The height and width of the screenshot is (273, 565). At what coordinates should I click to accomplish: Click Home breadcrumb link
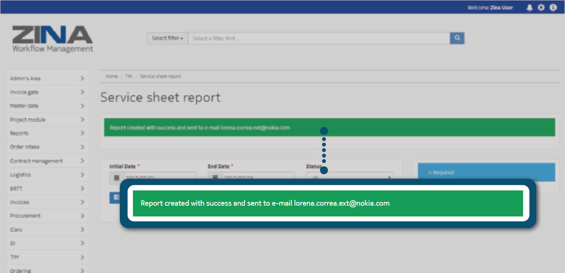[x=112, y=76]
